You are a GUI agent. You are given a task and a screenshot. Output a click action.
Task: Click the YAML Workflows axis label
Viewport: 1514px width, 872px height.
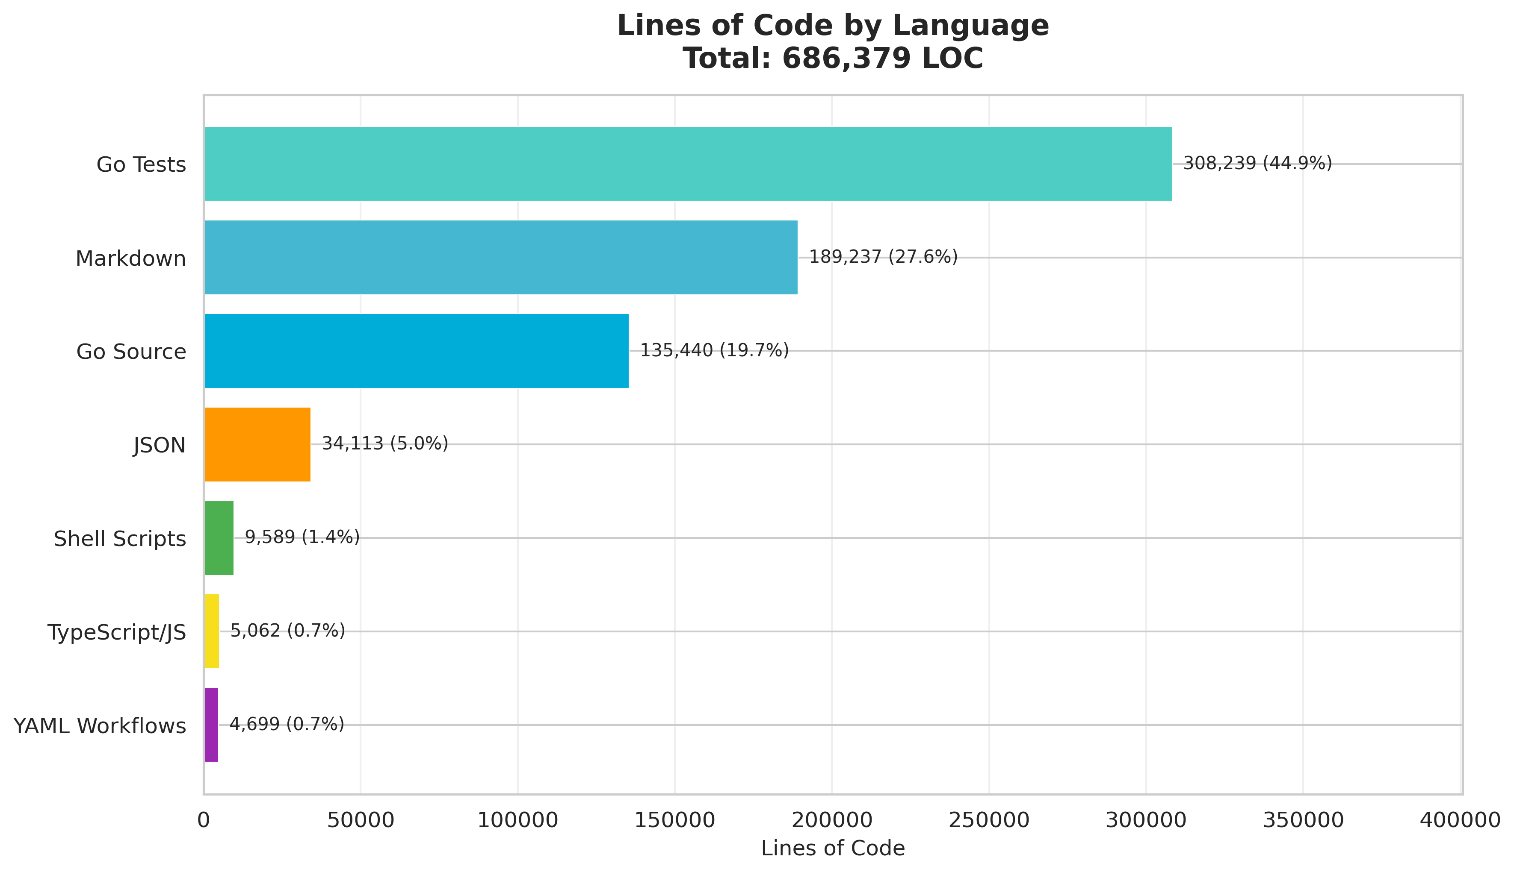click(x=100, y=726)
